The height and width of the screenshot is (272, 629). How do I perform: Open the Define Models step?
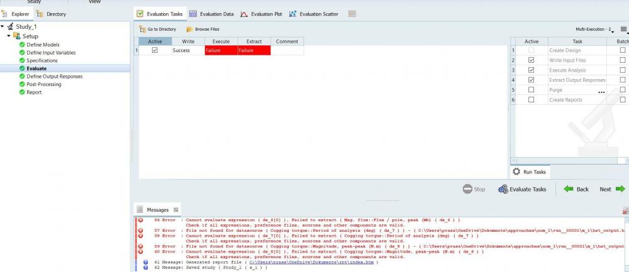pyautogui.click(x=43, y=45)
